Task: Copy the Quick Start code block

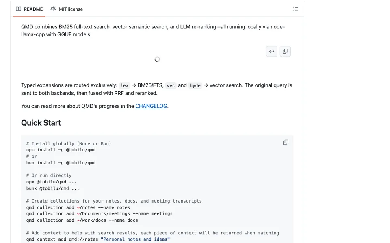Action: (286, 142)
